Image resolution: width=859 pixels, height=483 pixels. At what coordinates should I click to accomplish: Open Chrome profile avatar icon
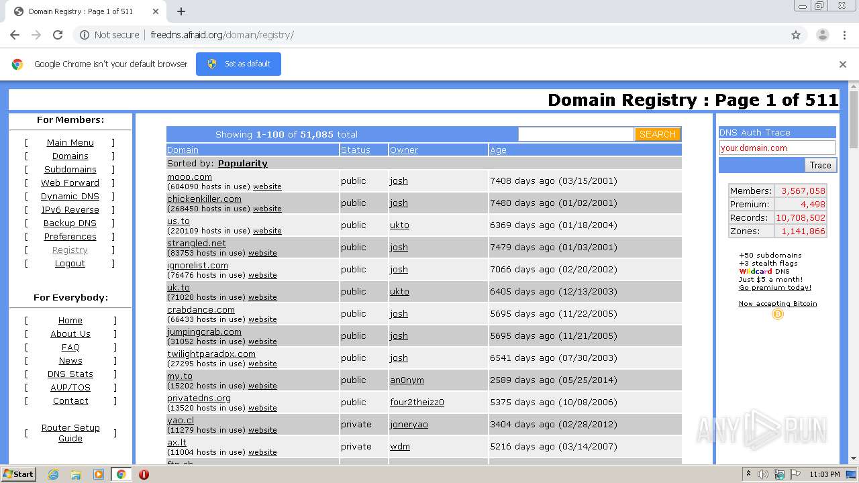coord(822,35)
